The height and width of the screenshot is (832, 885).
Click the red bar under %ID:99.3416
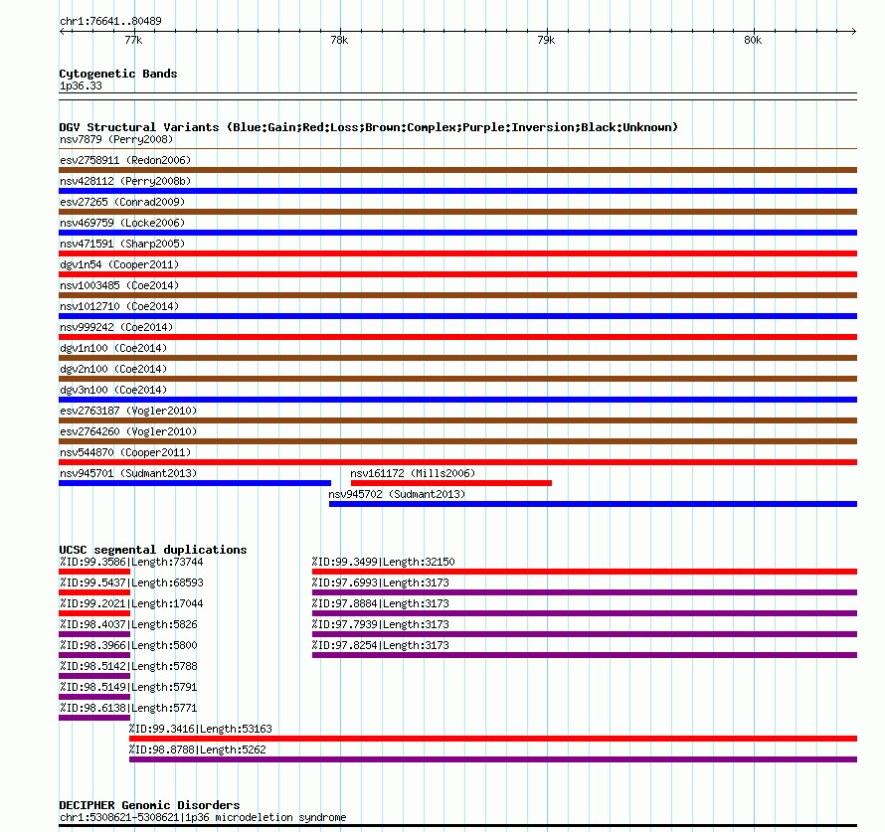[493, 739]
